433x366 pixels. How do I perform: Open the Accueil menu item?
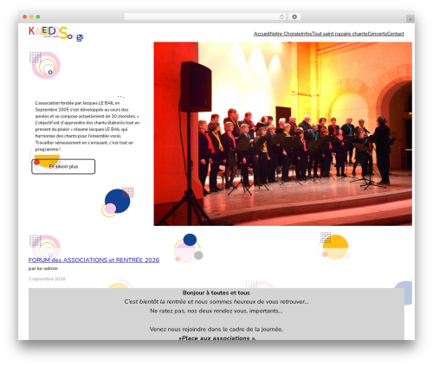(262, 34)
